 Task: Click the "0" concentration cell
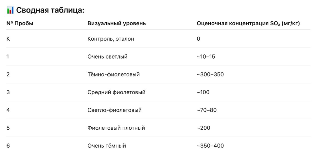(198, 39)
